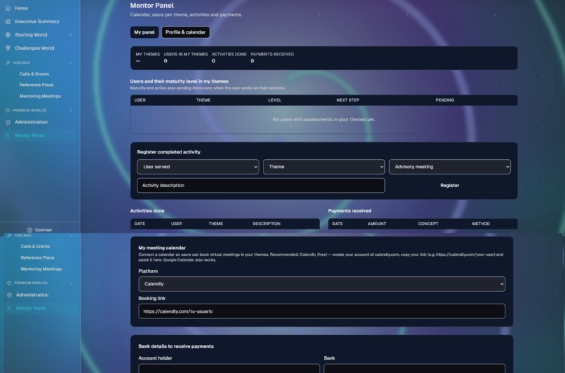This screenshot has width=565, height=373.
Task: Click the PAYMENTS RECEIVED stat label
Action: 272,55
